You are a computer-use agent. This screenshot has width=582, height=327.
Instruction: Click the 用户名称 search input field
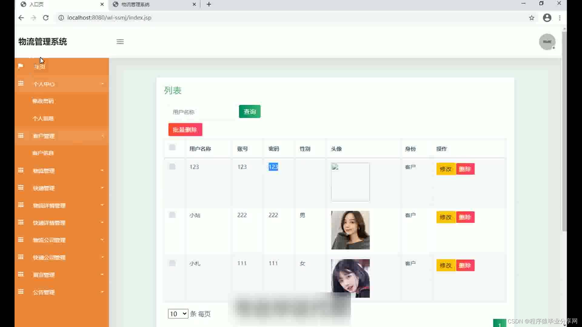coord(202,112)
